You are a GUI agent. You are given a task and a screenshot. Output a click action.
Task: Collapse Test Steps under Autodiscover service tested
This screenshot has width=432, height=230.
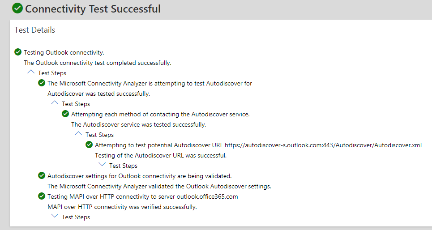(x=78, y=134)
